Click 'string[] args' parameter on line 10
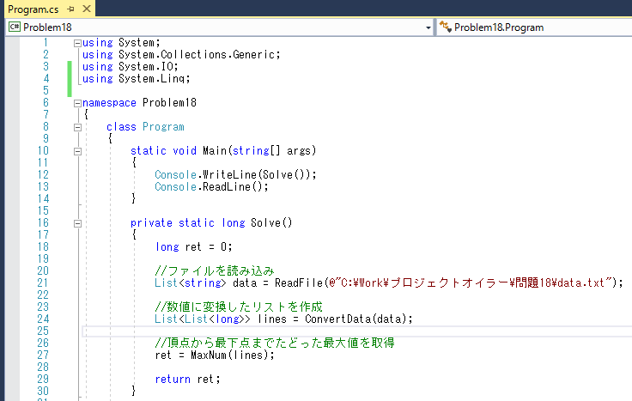 coord(272,151)
